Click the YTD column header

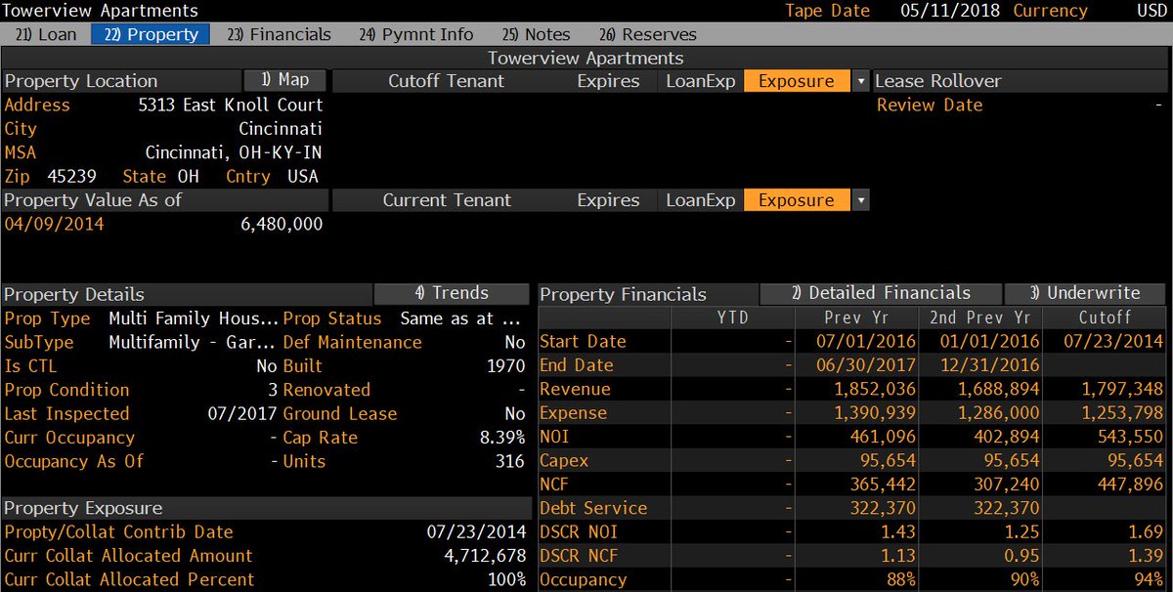(732, 317)
